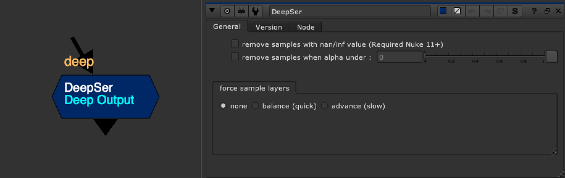Click the S button in properties header

point(515,11)
